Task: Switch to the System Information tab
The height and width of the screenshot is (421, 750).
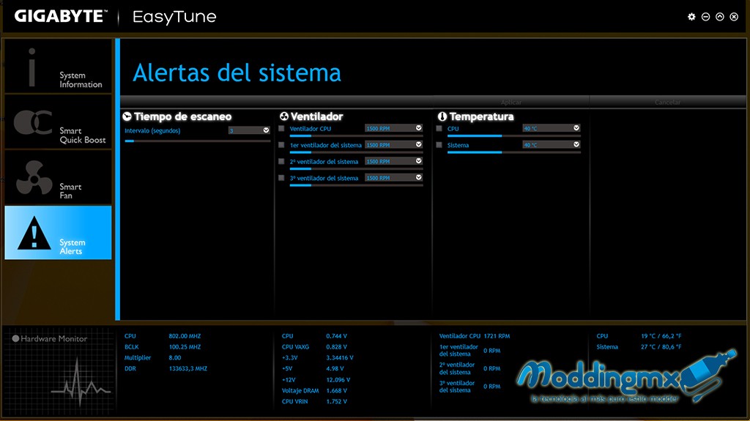Action: 58,66
